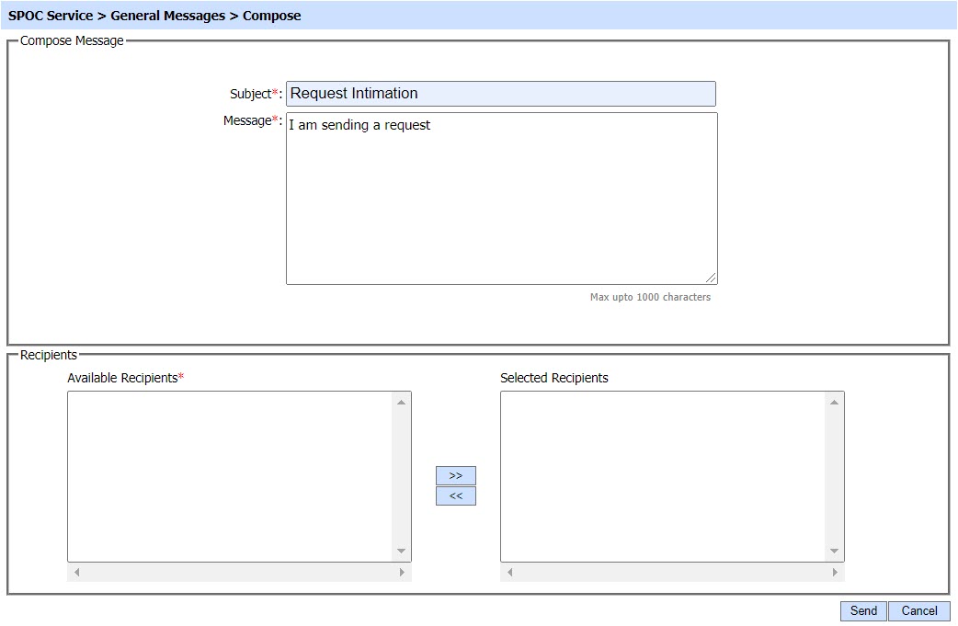Click inside the Message text area
Screen dimensions: 958x626
501,198
